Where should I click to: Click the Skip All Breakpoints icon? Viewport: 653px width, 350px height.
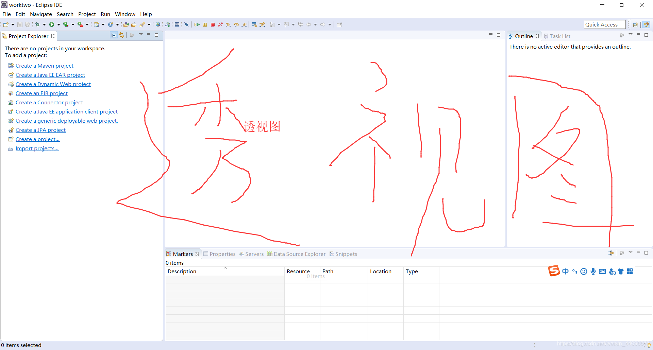[x=186, y=24]
